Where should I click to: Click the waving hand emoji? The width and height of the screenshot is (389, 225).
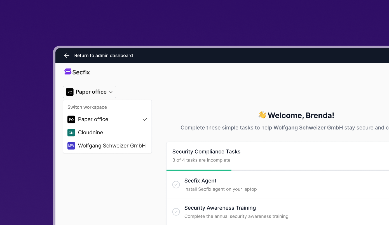coord(262,115)
